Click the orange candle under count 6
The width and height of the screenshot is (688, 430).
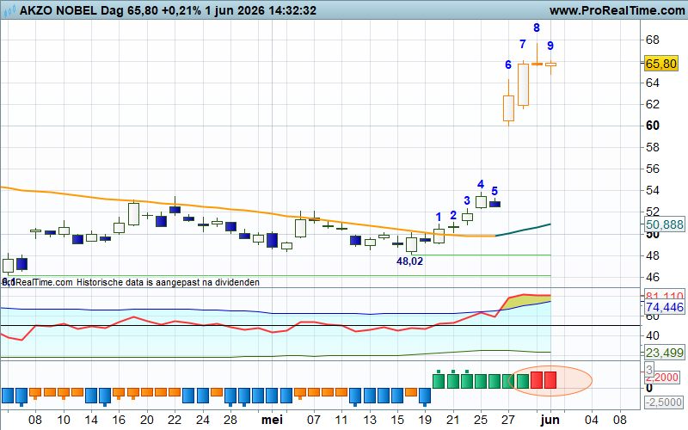click(508, 108)
